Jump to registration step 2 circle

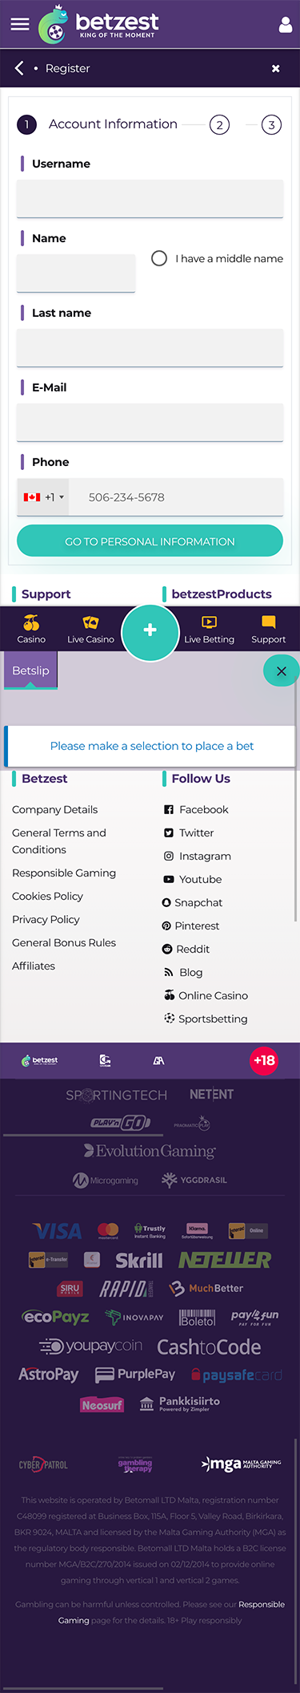coord(219,124)
